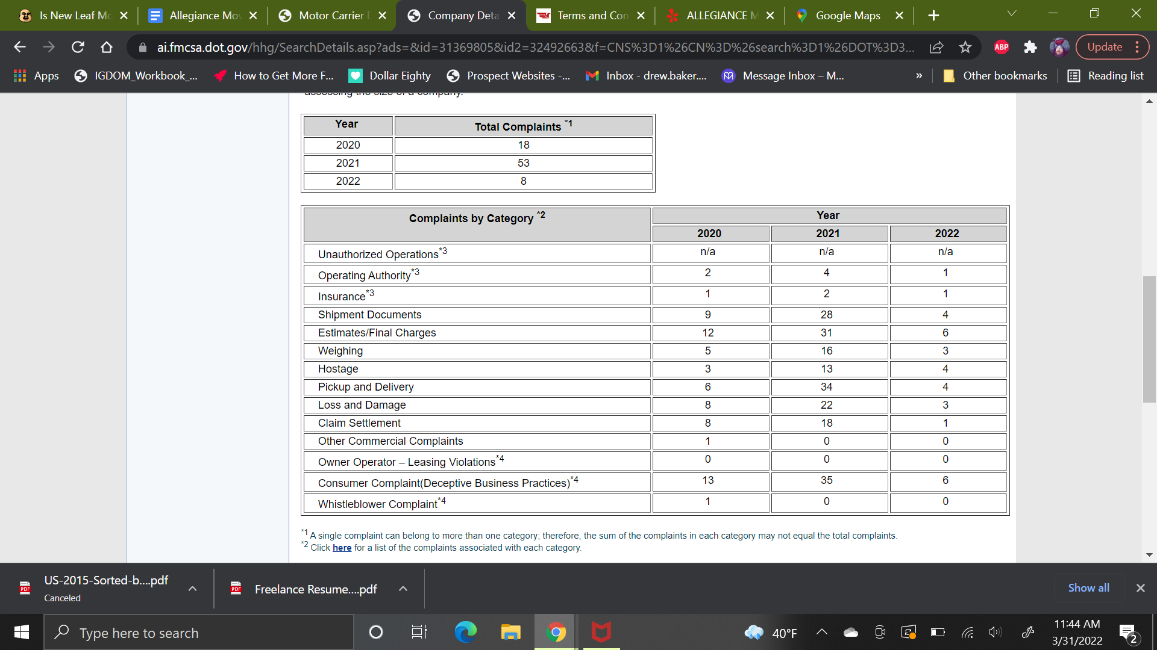Click Show all downloads button
Viewport: 1157px width, 650px height.
[x=1088, y=588]
